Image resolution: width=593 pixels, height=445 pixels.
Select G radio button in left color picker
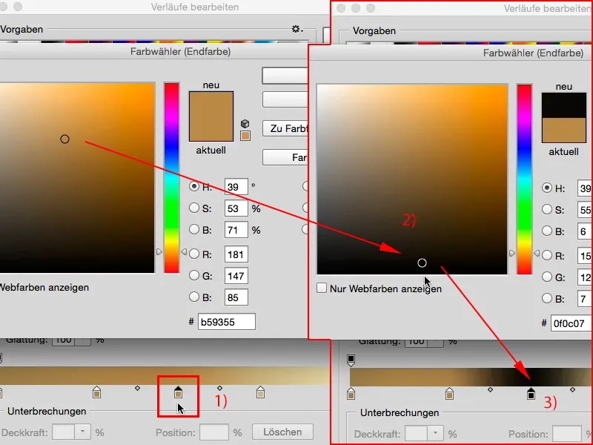(x=194, y=275)
